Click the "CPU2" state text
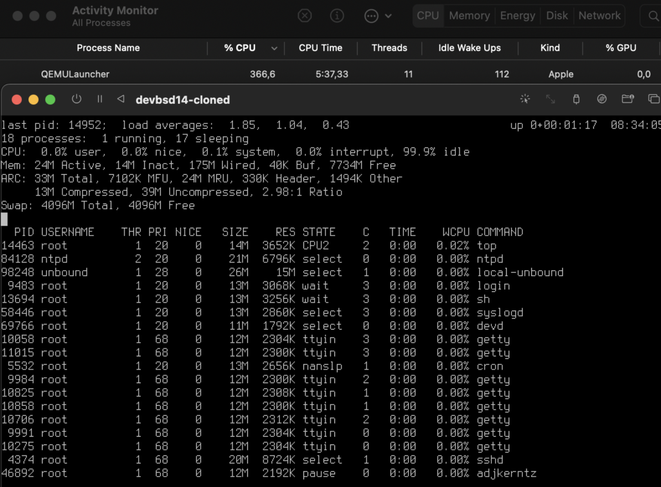 [x=315, y=246]
